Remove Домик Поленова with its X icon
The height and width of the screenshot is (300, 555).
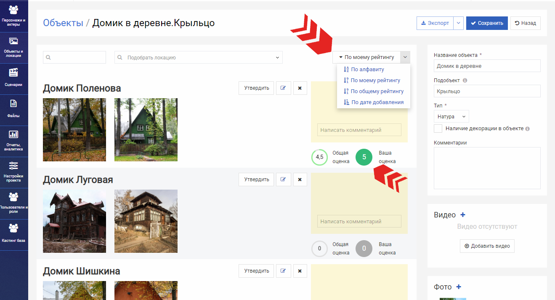pos(300,88)
